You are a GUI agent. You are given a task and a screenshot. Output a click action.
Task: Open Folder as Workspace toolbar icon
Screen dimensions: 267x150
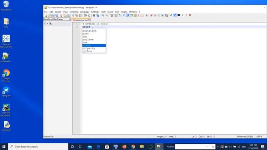143,15
